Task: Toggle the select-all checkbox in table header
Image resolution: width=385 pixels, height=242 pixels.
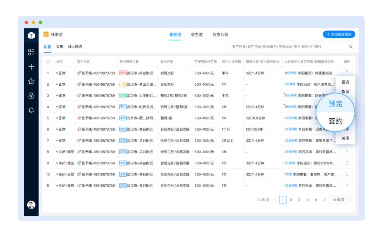Action: coord(48,62)
